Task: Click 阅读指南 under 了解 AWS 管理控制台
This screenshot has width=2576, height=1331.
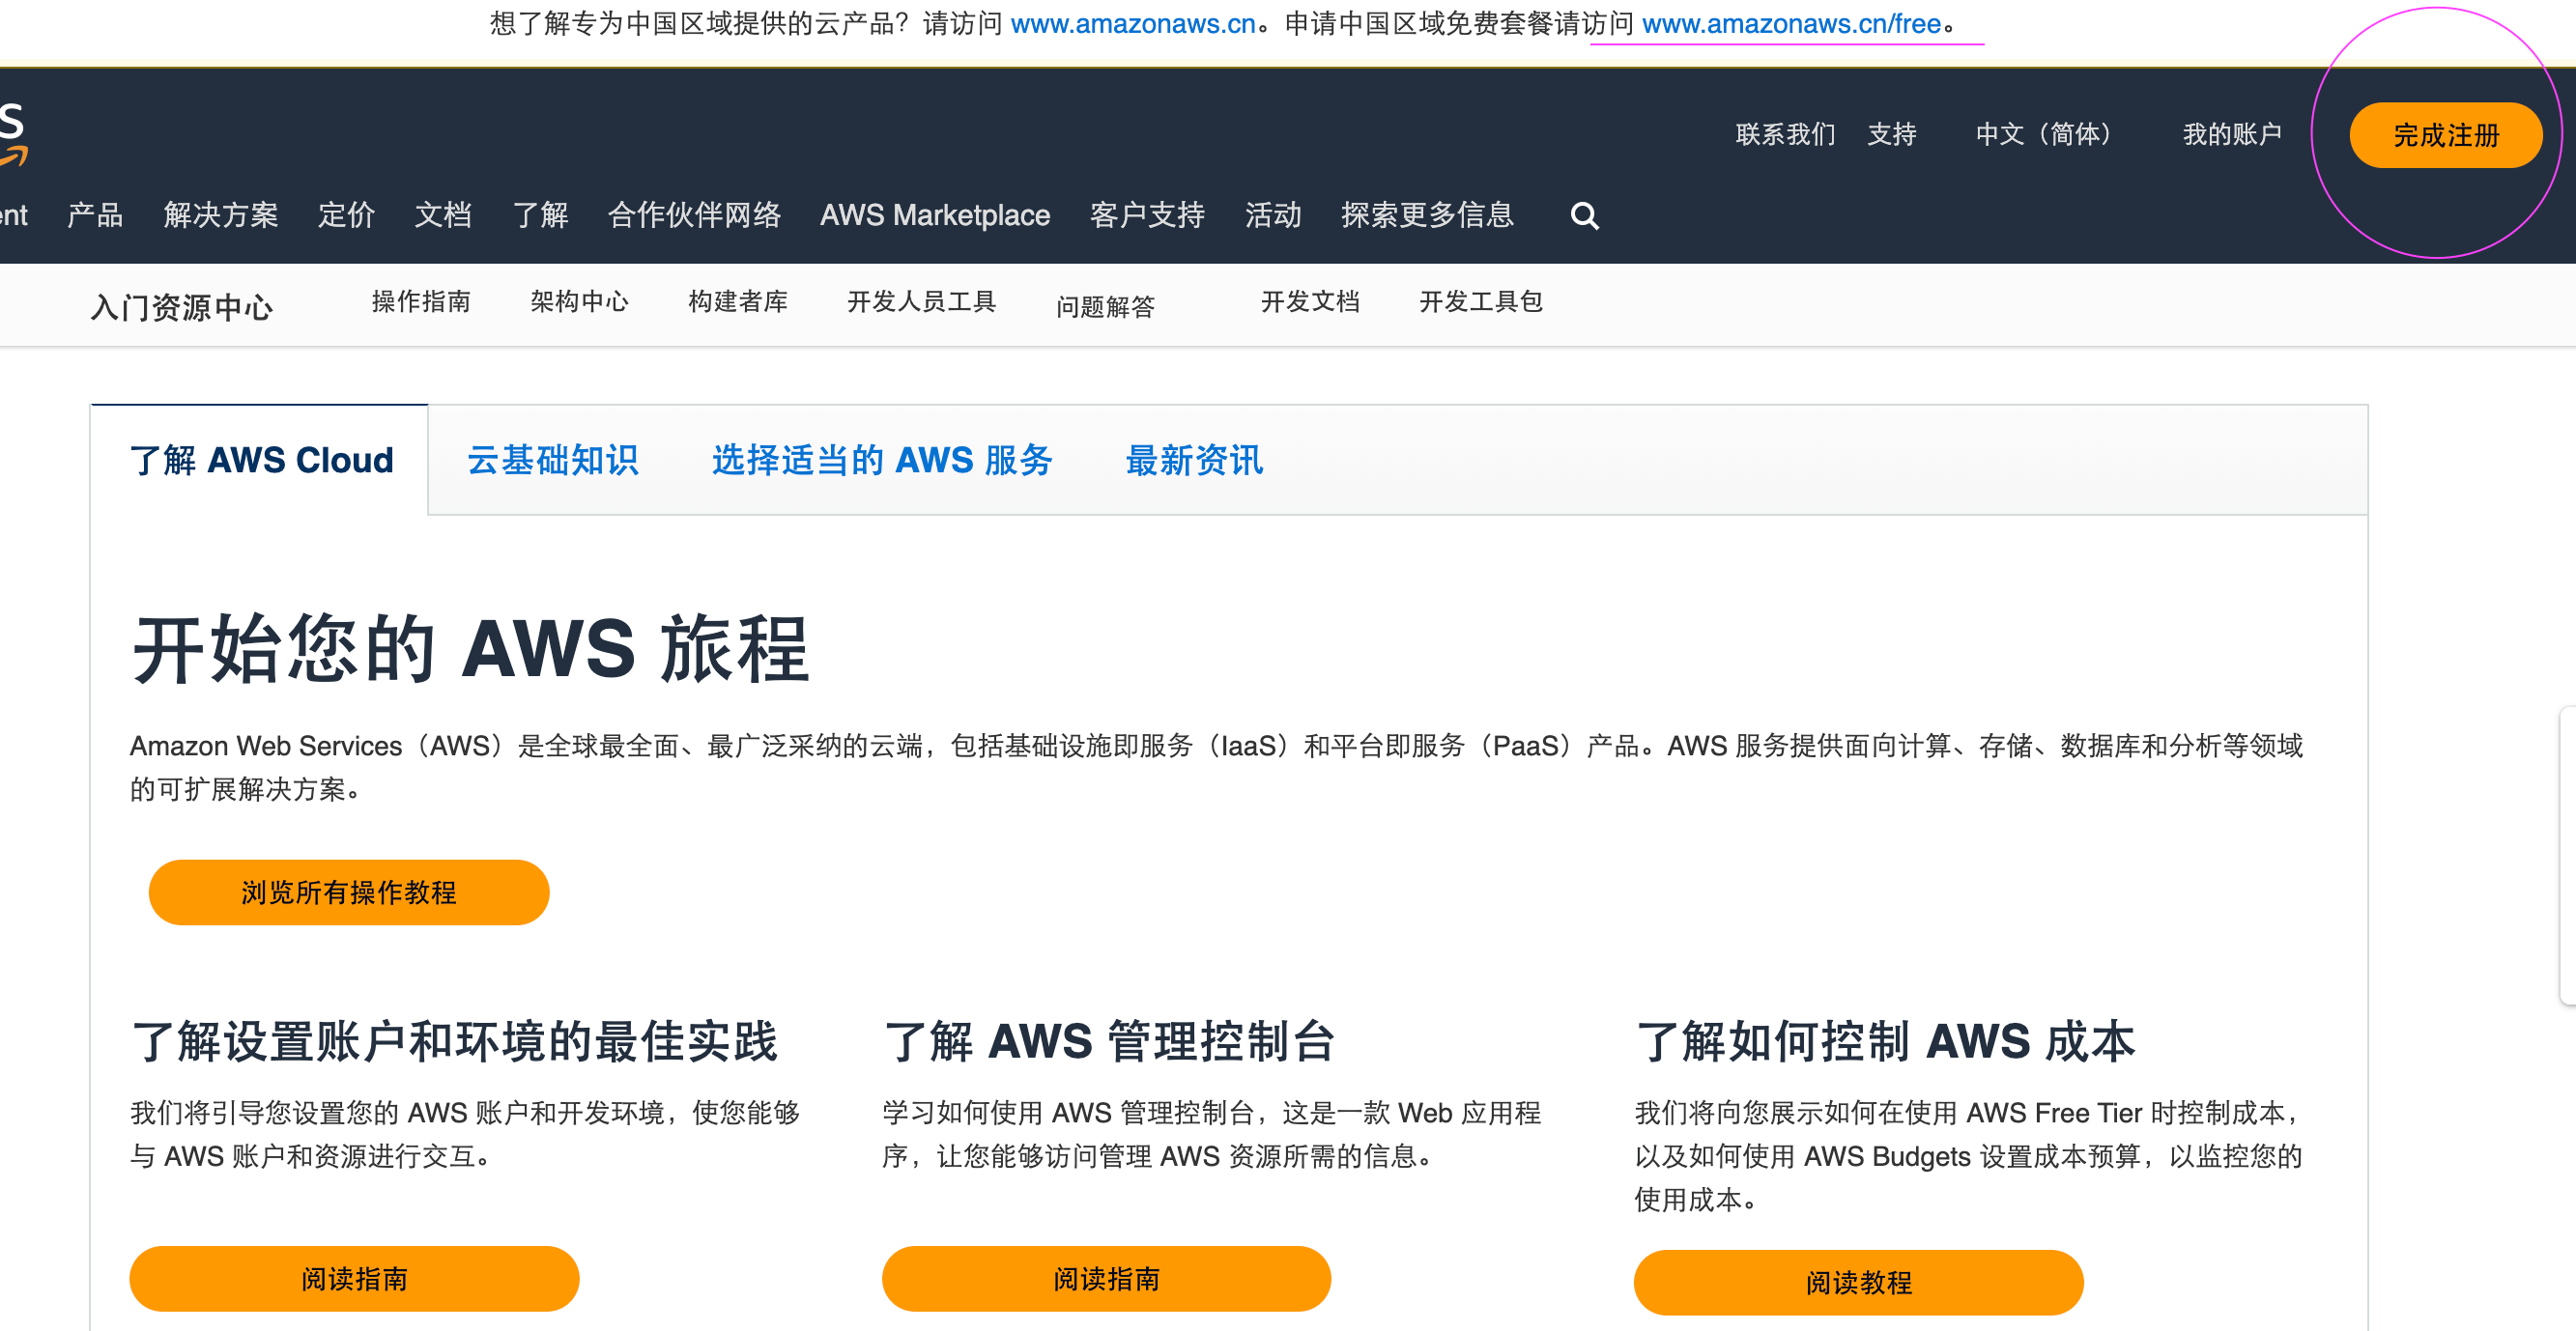Action: (1106, 1278)
